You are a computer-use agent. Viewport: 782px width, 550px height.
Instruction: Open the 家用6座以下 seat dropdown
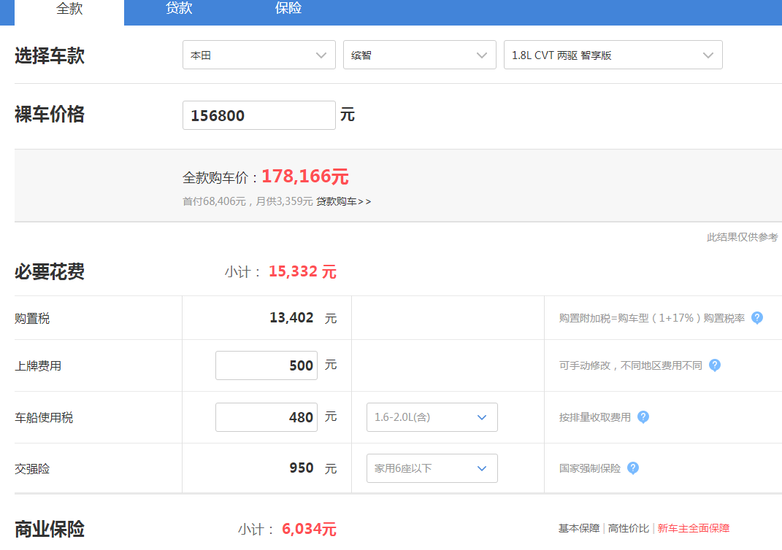coord(432,468)
